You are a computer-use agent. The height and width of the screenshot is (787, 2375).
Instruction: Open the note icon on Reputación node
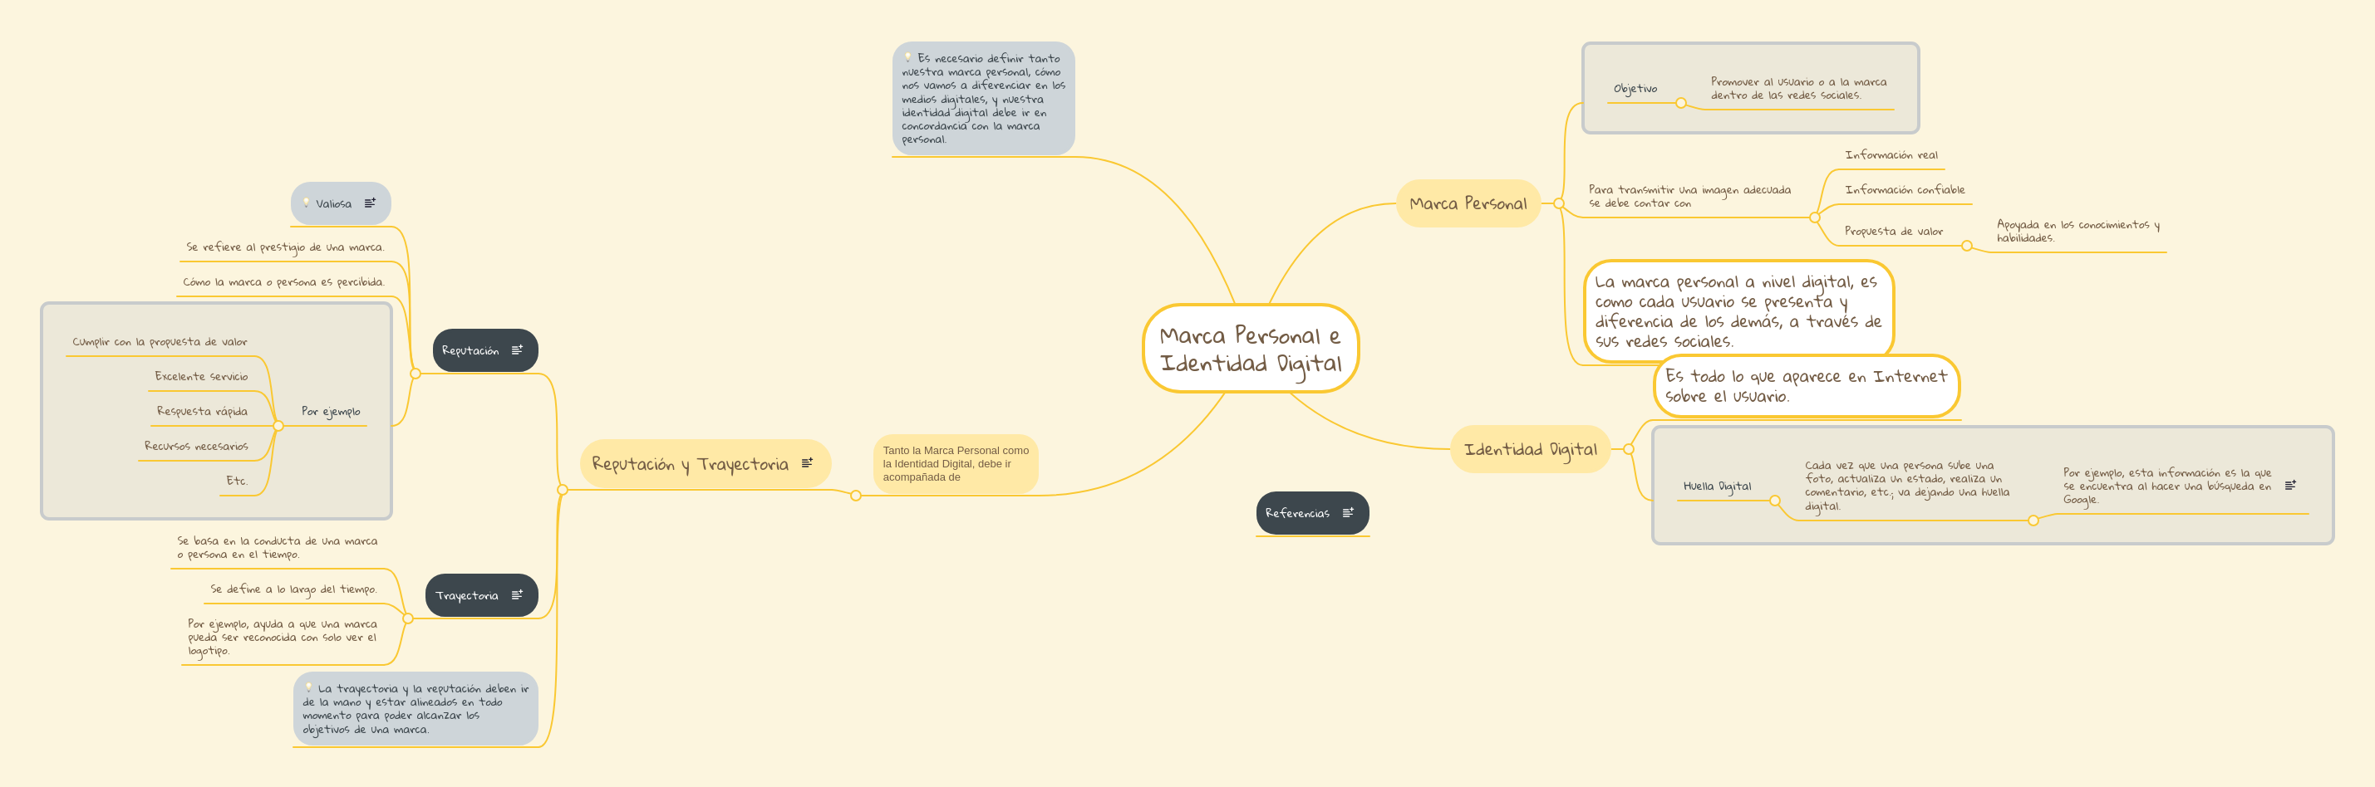(x=517, y=350)
